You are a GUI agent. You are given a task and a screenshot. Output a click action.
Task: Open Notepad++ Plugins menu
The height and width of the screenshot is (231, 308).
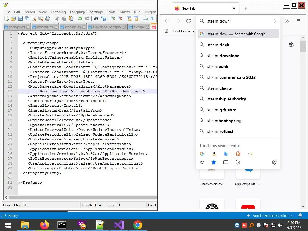[150, 12]
